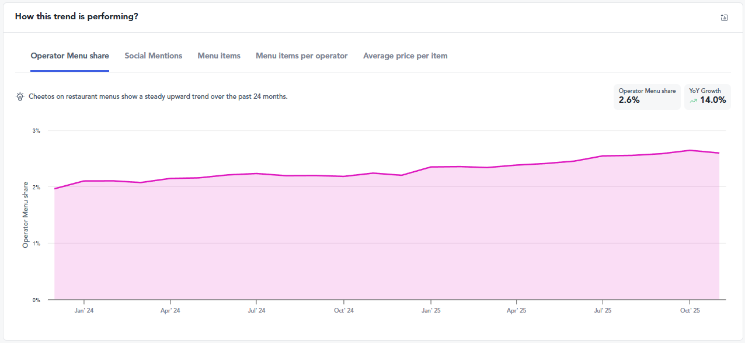Image resolution: width=745 pixels, height=343 pixels.
Task: Click the Operator Menu share 2.6% badge
Action: click(646, 96)
